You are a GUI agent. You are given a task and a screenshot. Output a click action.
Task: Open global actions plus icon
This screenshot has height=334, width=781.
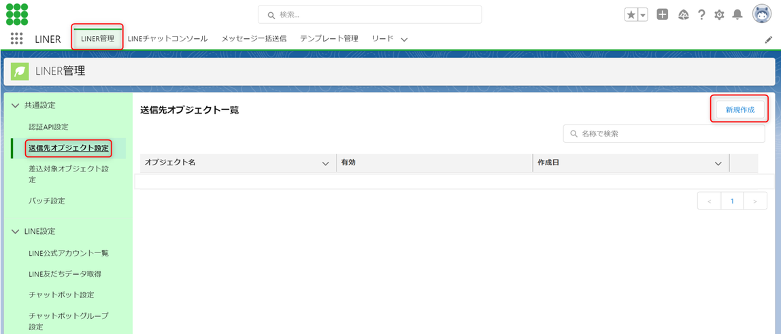(662, 15)
